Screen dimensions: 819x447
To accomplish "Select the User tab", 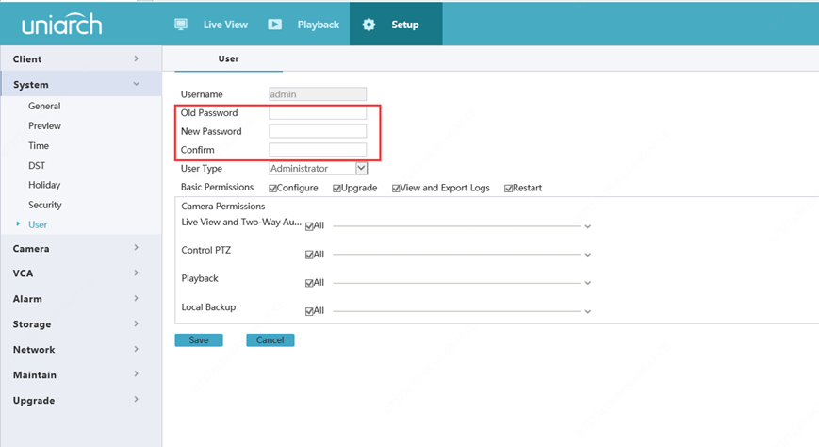I will click(x=228, y=58).
